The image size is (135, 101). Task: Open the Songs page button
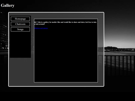pos(20,29)
